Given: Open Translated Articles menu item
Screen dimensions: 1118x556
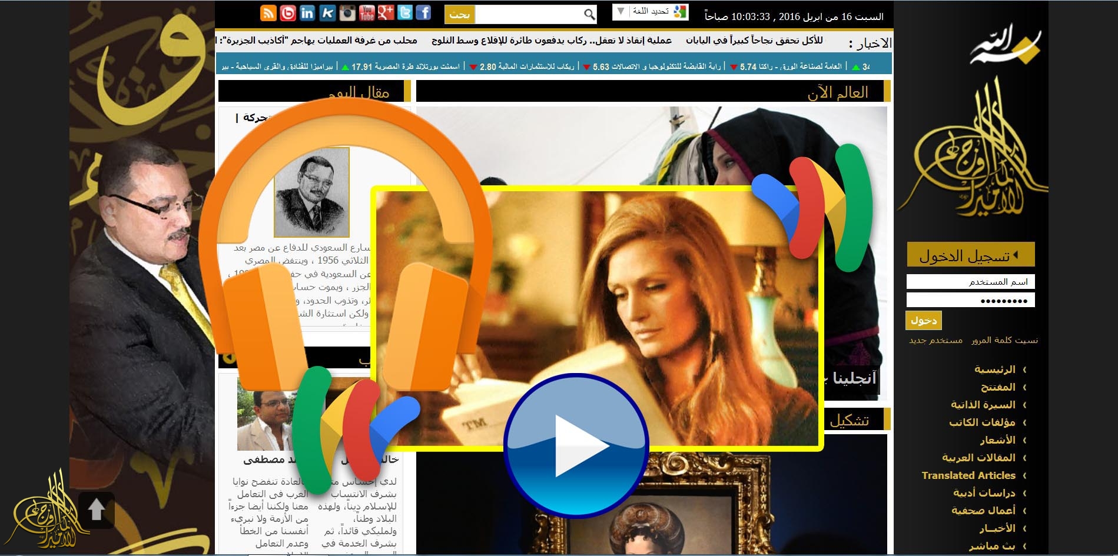Looking at the screenshot, I should click(968, 475).
